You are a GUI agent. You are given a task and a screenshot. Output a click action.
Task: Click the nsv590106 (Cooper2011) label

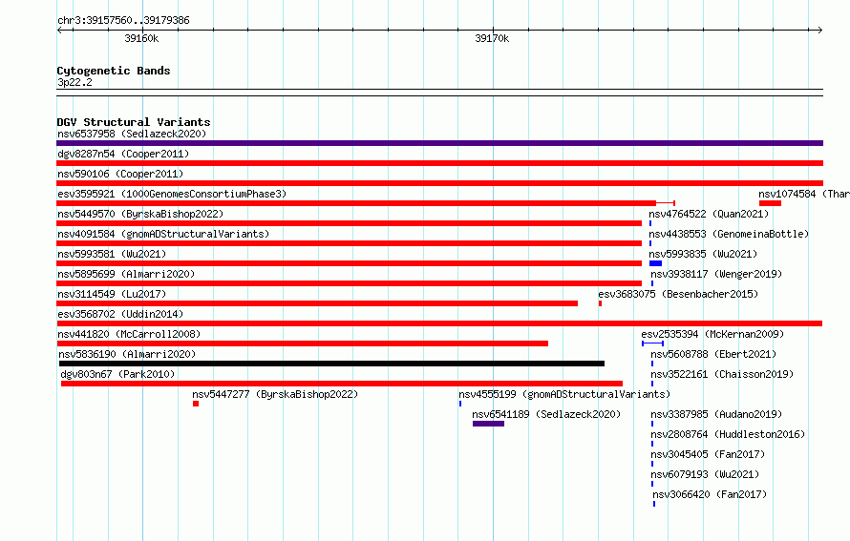tap(120, 174)
